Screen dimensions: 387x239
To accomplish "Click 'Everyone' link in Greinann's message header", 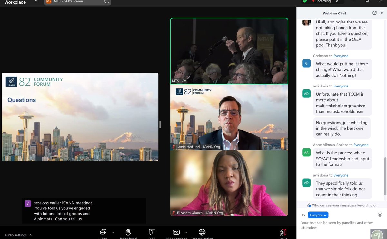I will (x=341, y=56).
